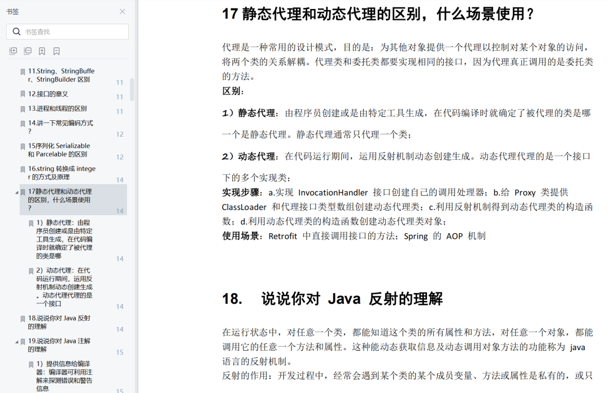Viewport: 610px width, 393px height.
Task: Click the 书签查找 search field
Action: coord(67,32)
